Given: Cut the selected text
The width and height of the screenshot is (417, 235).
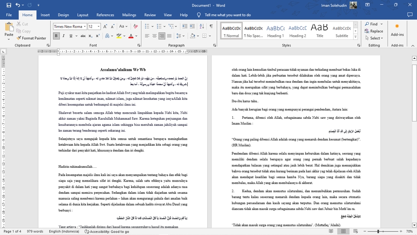Looking at the screenshot, I should coord(22,24).
